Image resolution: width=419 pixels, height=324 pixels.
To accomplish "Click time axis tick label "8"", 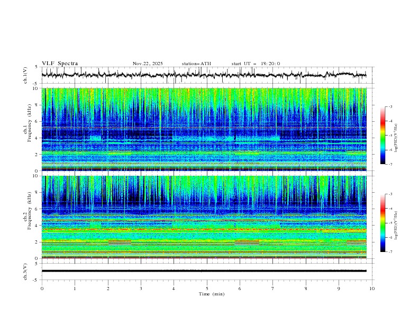I will coord(306,289).
